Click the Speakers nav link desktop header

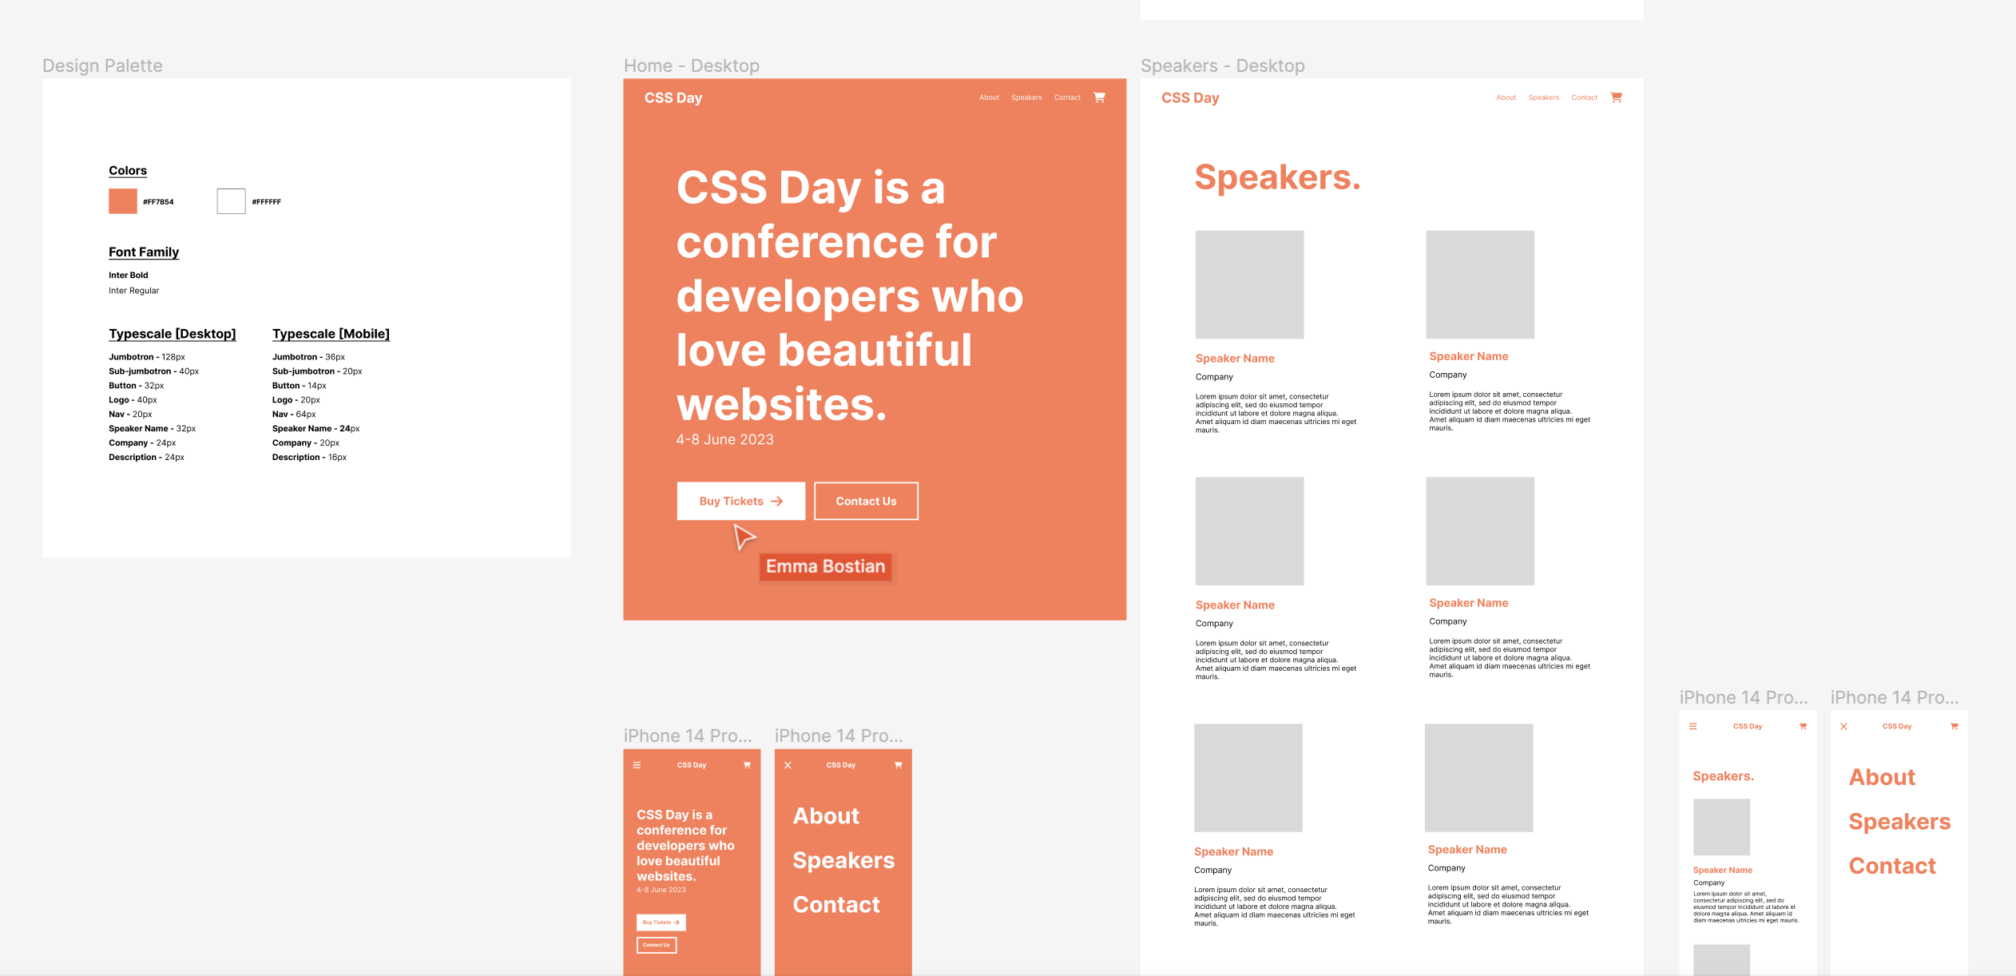tap(1030, 97)
